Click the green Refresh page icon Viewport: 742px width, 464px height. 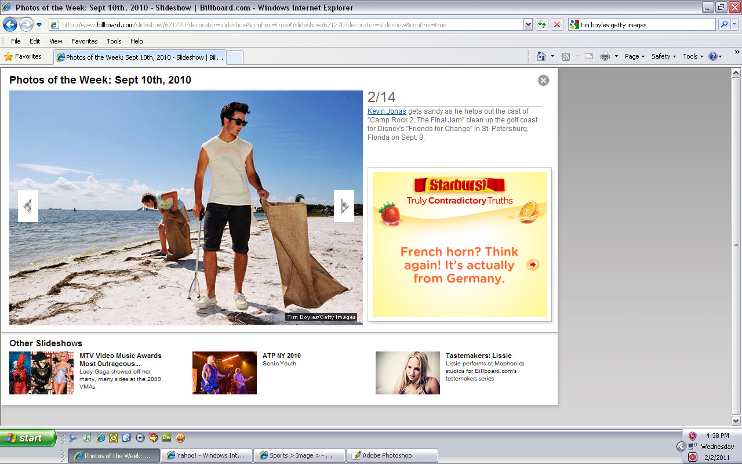pos(542,25)
